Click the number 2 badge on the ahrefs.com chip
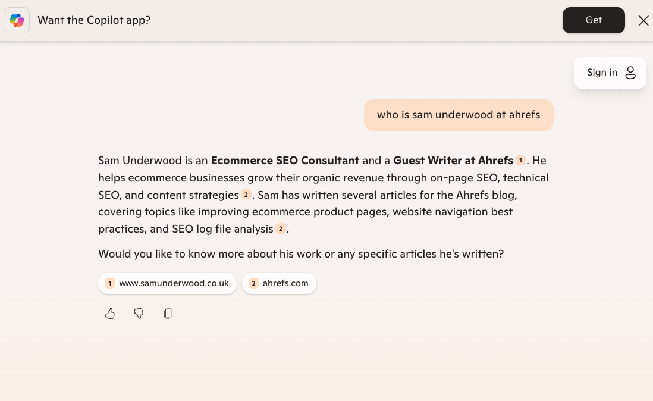 (253, 283)
